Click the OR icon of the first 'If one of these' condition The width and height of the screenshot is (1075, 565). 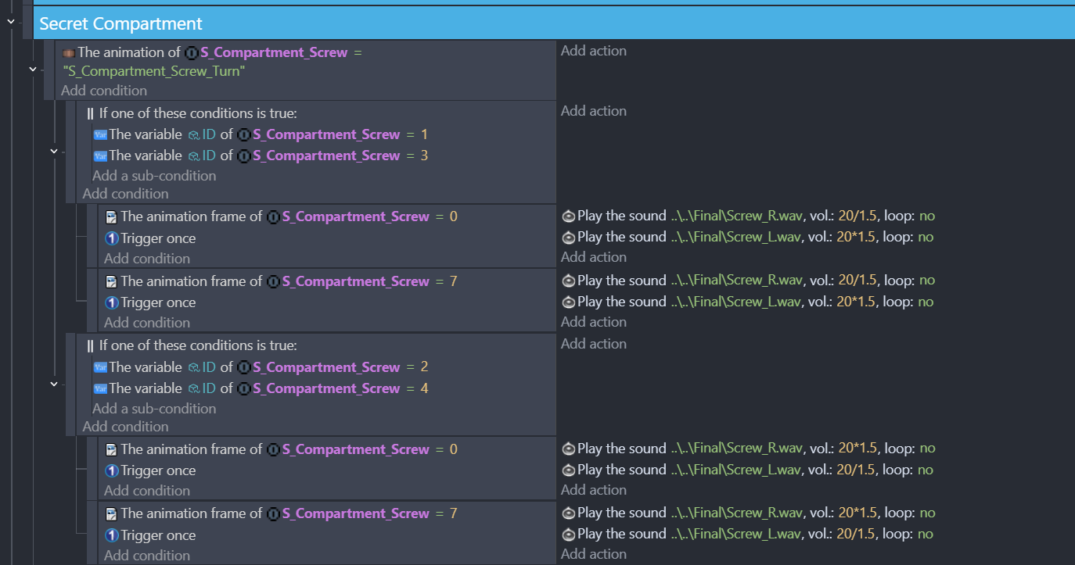(x=91, y=113)
